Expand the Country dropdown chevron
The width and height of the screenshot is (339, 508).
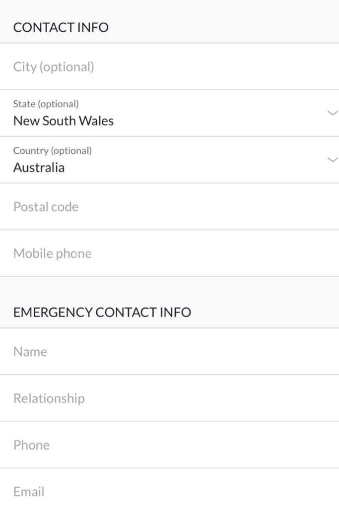pos(333,160)
